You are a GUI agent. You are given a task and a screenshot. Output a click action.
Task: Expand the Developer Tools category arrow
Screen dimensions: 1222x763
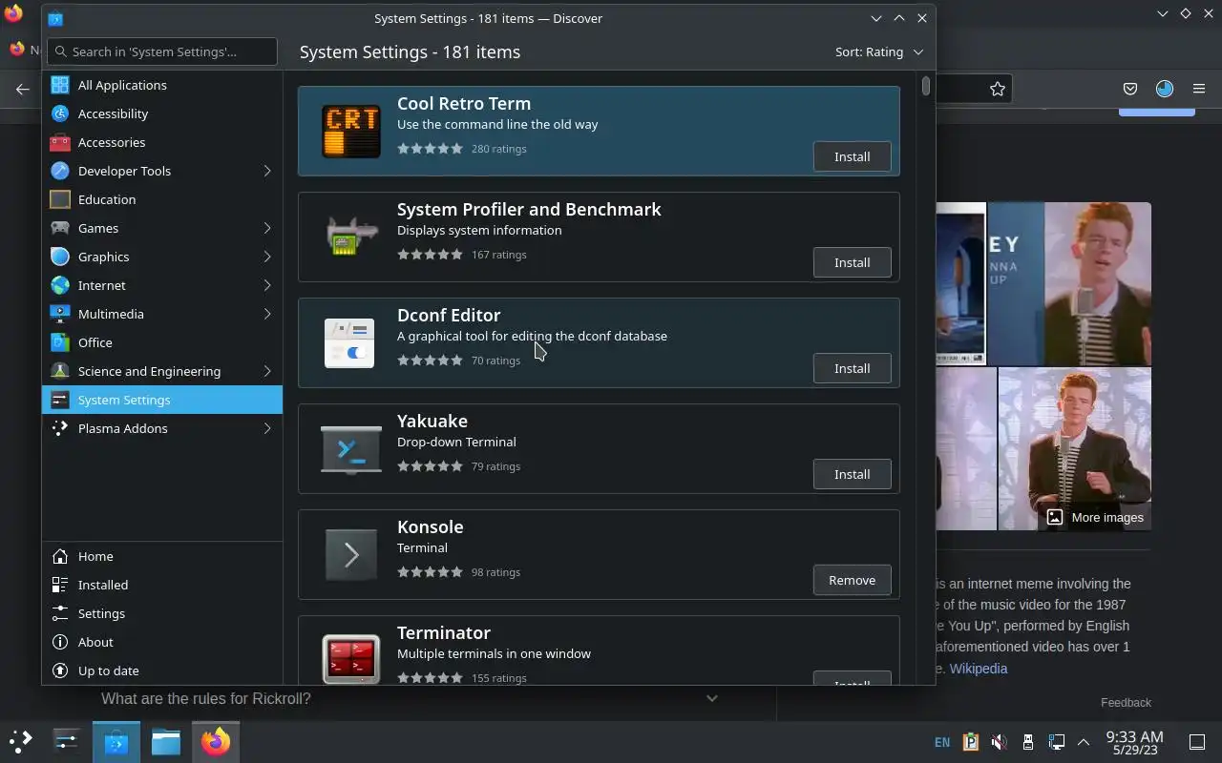pos(267,171)
